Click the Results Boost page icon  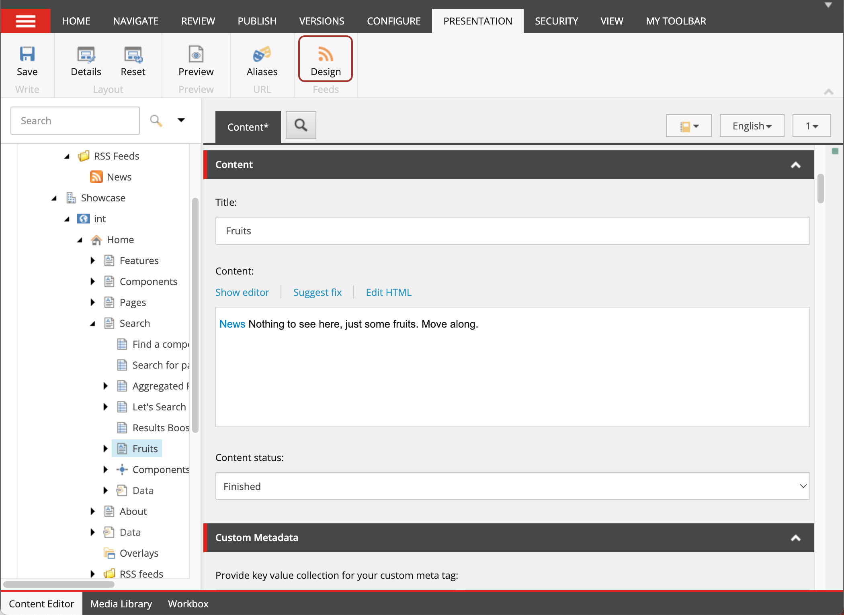coord(122,428)
